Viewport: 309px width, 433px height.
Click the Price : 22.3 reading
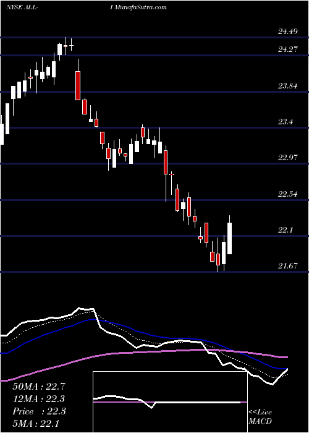(40, 411)
